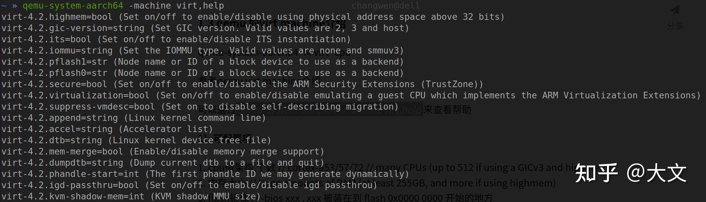Click the virt-4.2.accel=string line

[x=107, y=129]
